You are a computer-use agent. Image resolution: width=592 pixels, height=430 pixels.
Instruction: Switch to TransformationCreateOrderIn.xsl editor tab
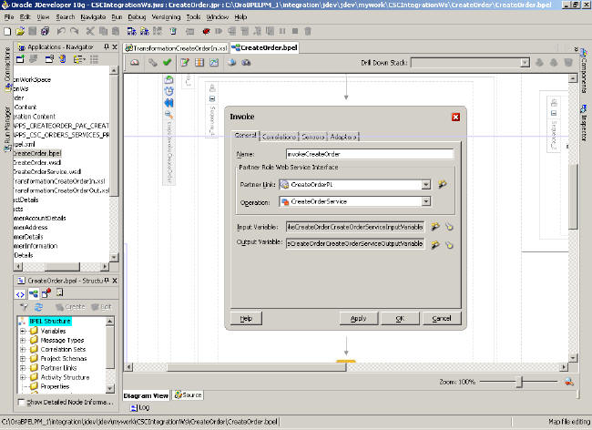(x=177, y=48)
